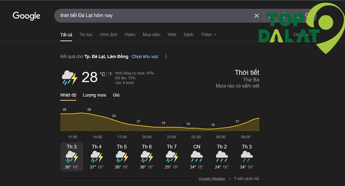Open the Google Weather link
The height and width of the screenshot is (186, 345).
pos(212,179)
